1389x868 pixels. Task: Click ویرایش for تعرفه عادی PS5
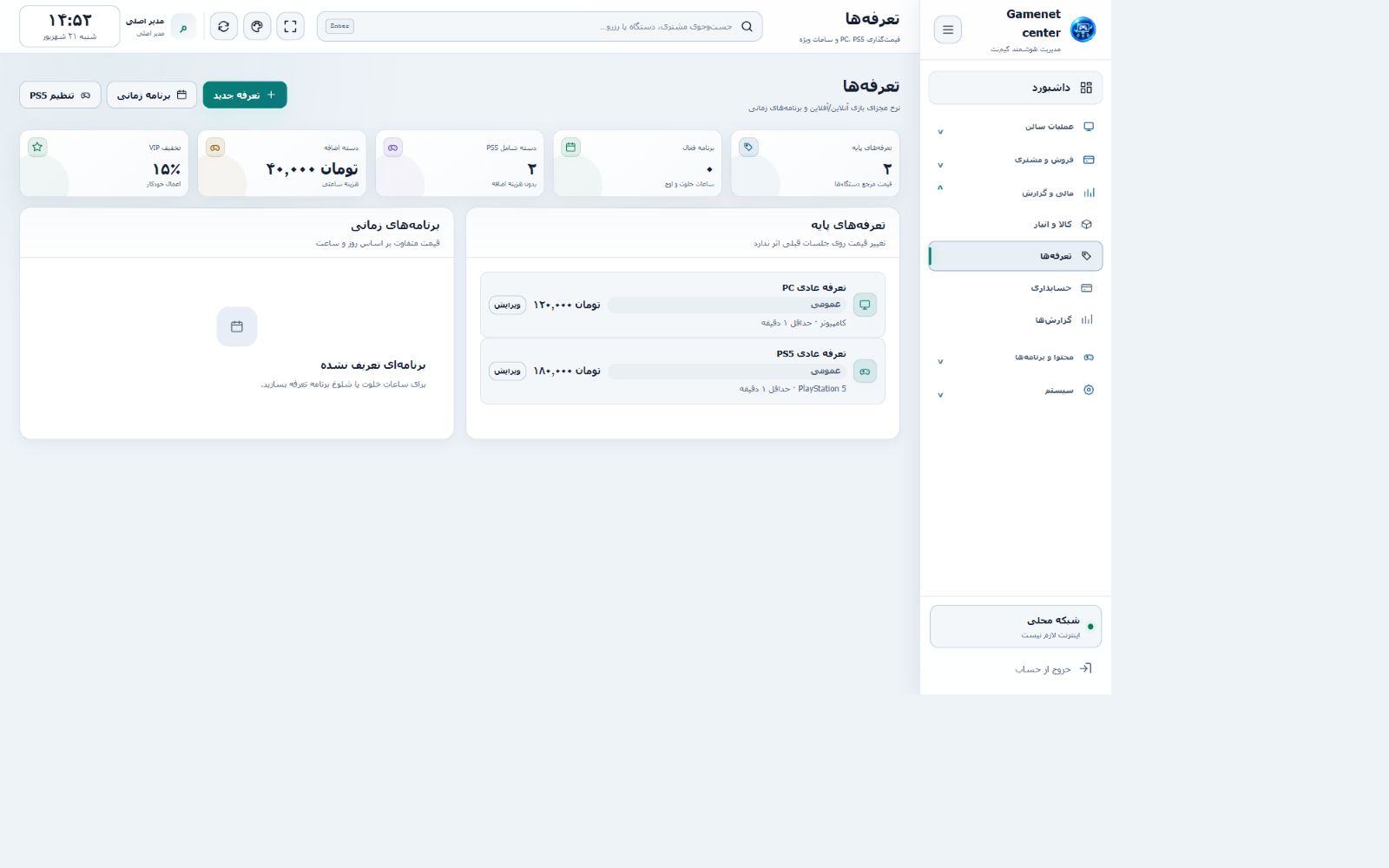(507, 371)
